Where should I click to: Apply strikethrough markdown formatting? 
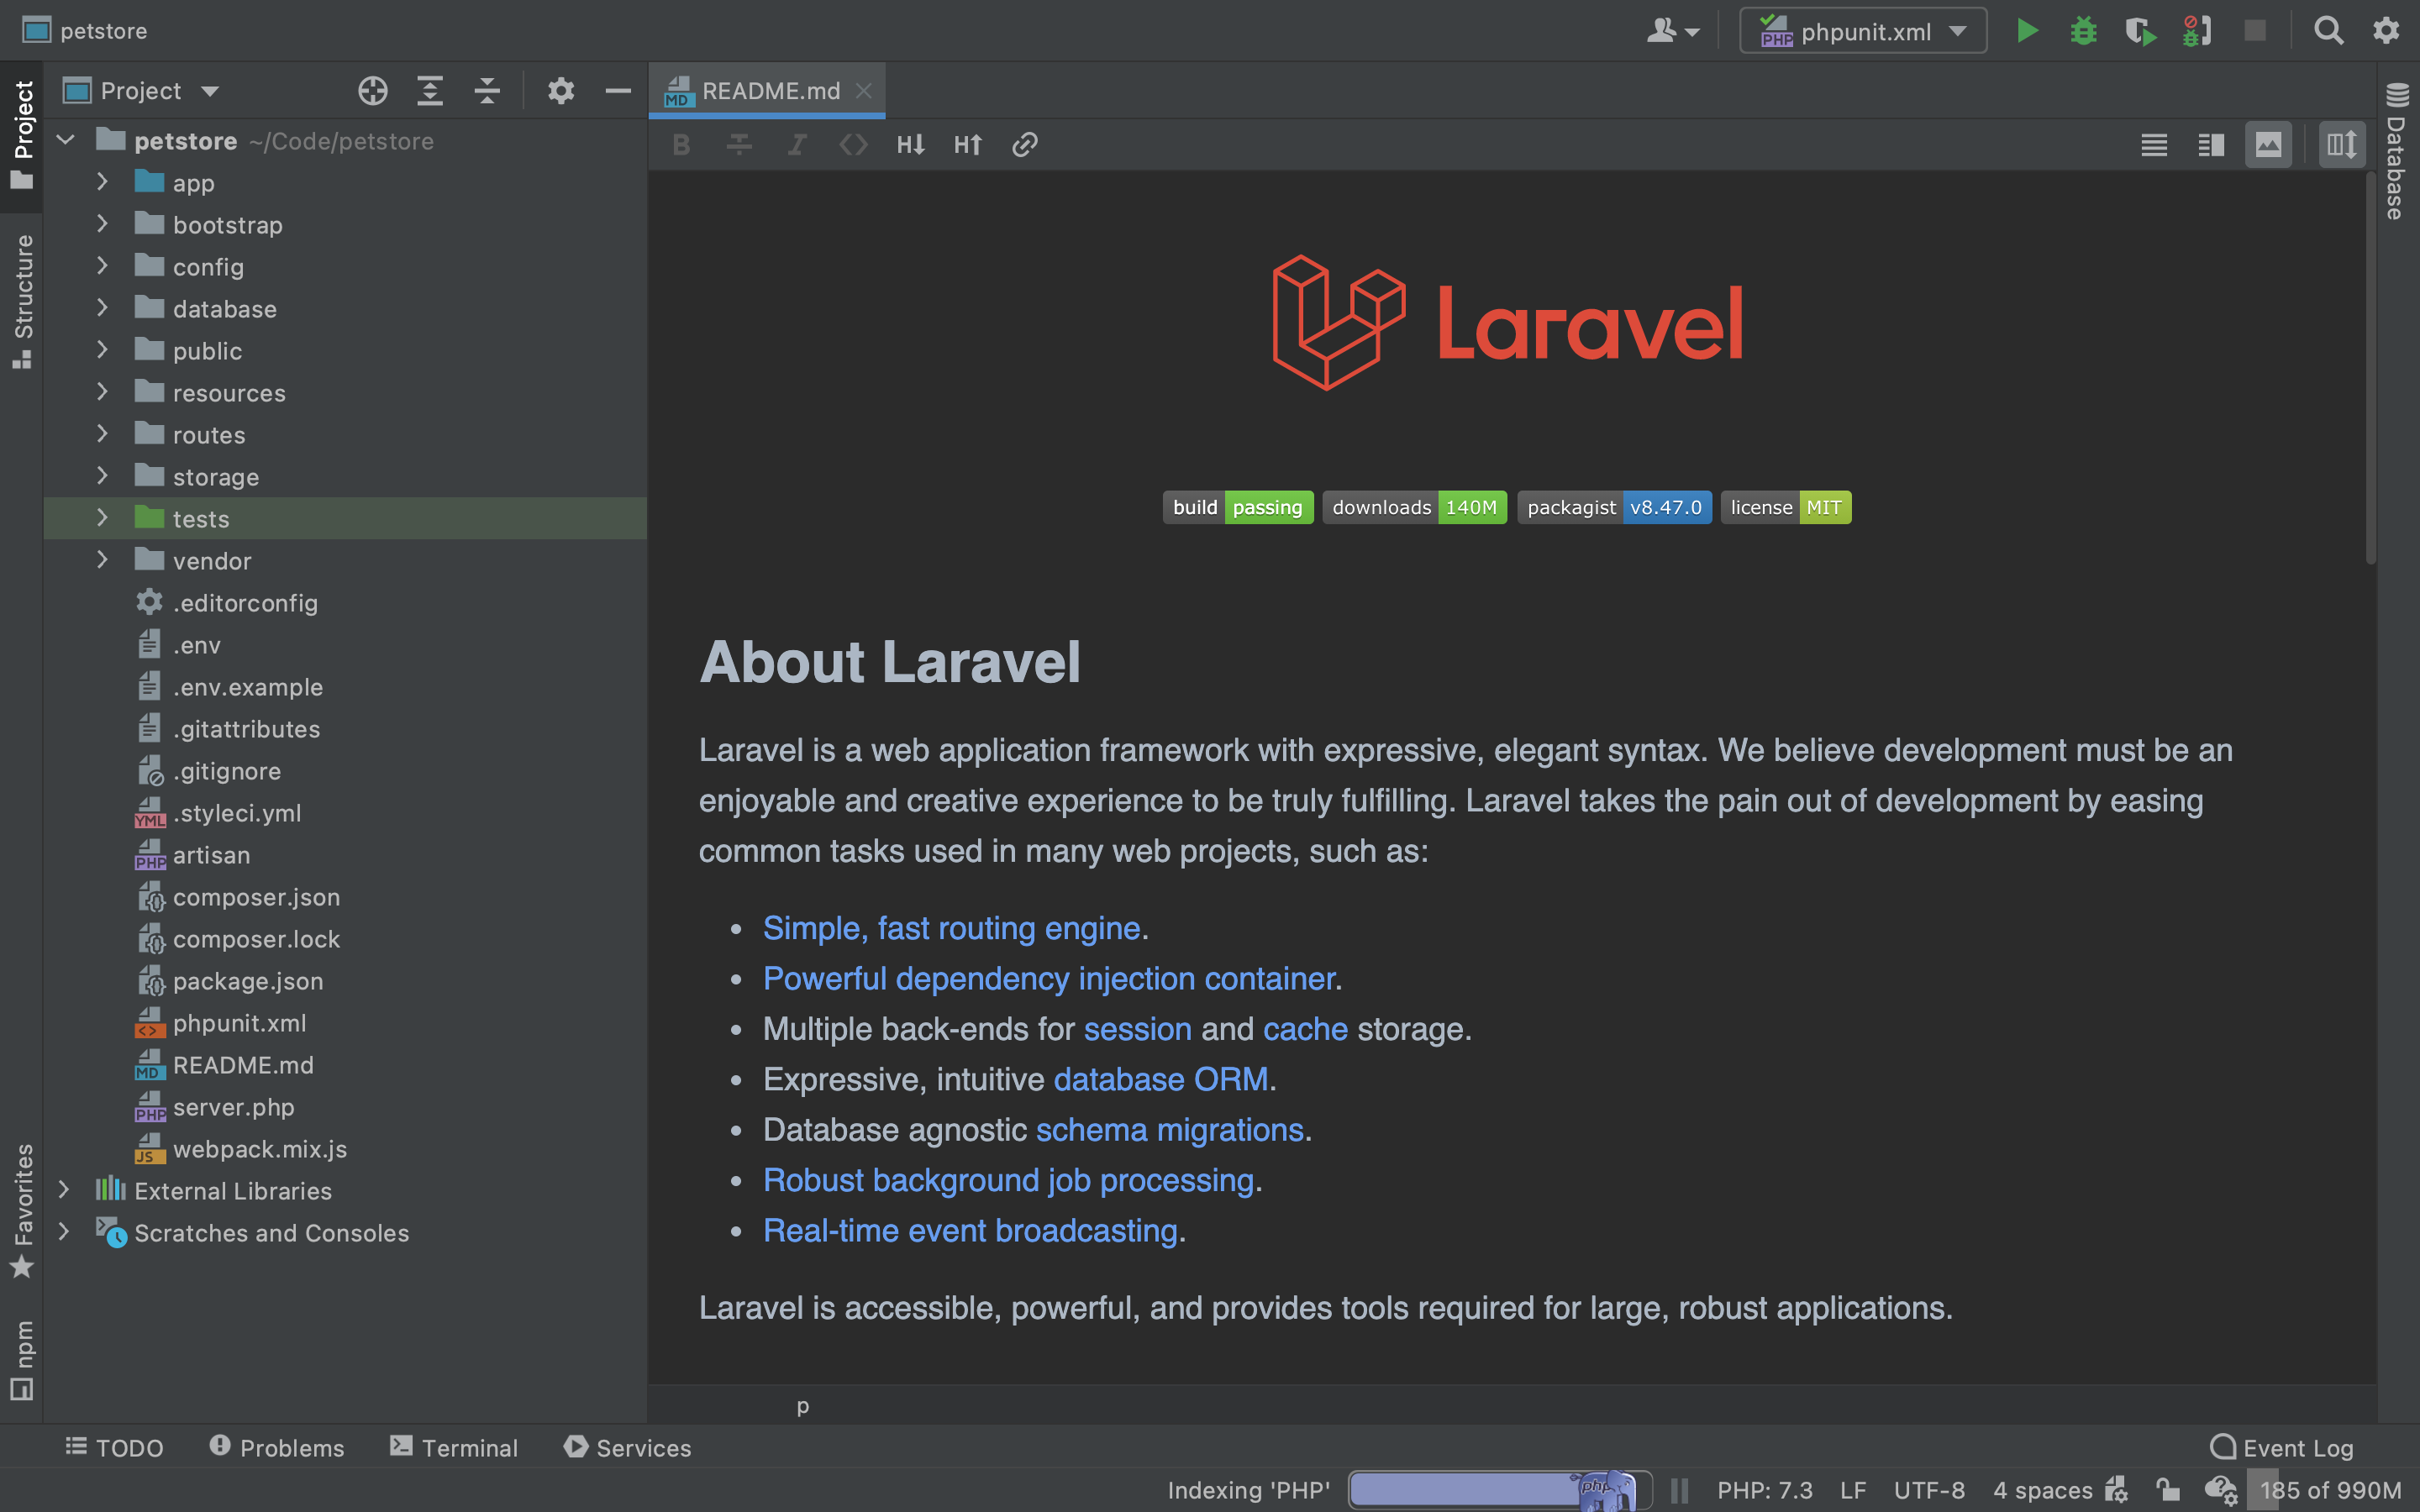739,145
